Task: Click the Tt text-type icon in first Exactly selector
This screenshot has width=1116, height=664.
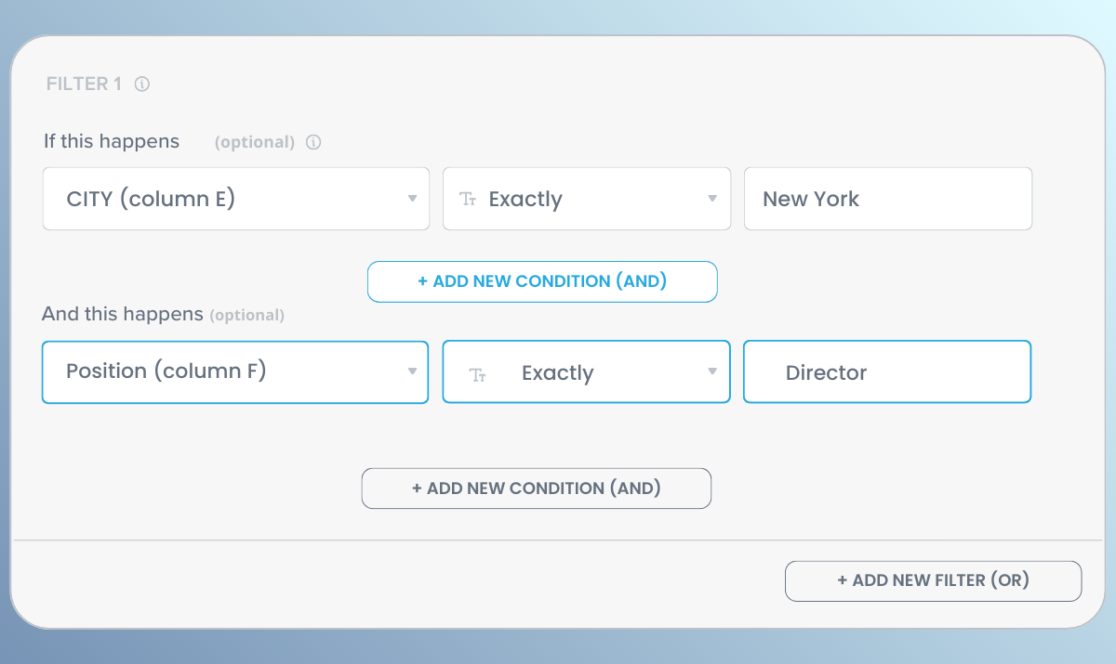Action: [468, 199]
